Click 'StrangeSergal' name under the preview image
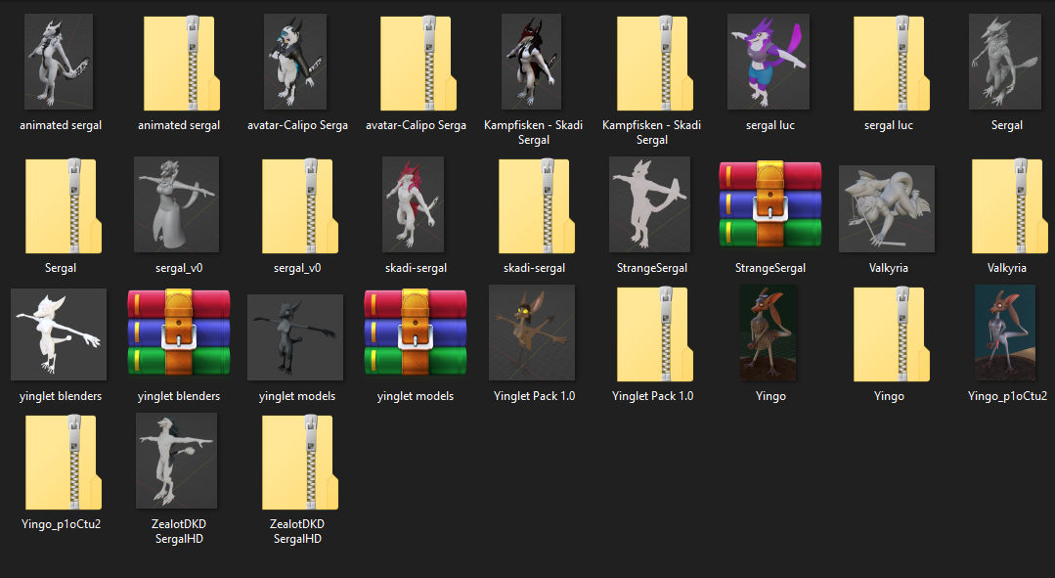1055x578 pixels. point(652,268)
